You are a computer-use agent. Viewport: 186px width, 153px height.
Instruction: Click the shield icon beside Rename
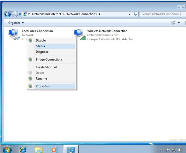pyautogui.click(x=30, y=78)
